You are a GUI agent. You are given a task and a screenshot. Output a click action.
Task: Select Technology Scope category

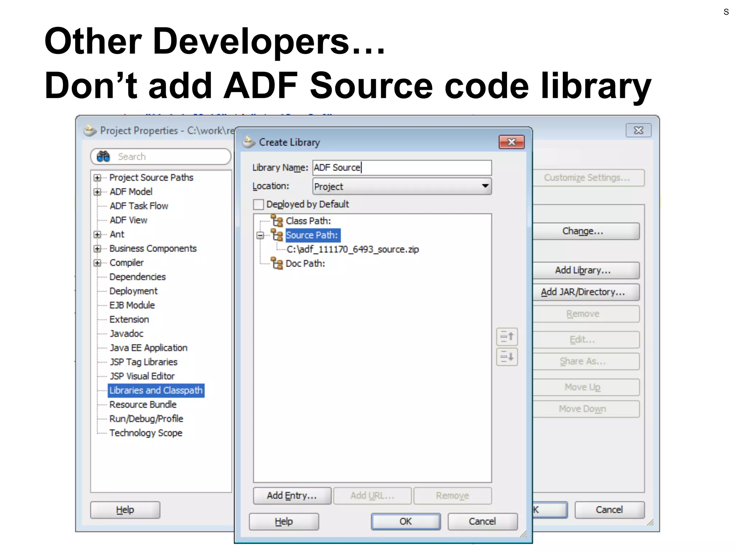point(146,433)
